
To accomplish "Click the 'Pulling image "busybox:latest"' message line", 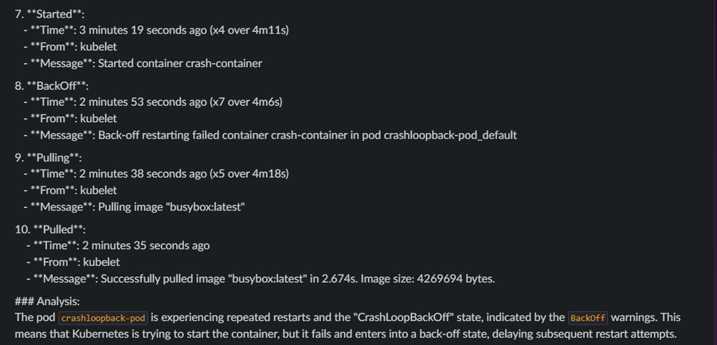I will (x=135, y=207).
